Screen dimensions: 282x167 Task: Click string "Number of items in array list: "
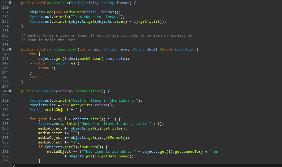click(x=115, y=124)
